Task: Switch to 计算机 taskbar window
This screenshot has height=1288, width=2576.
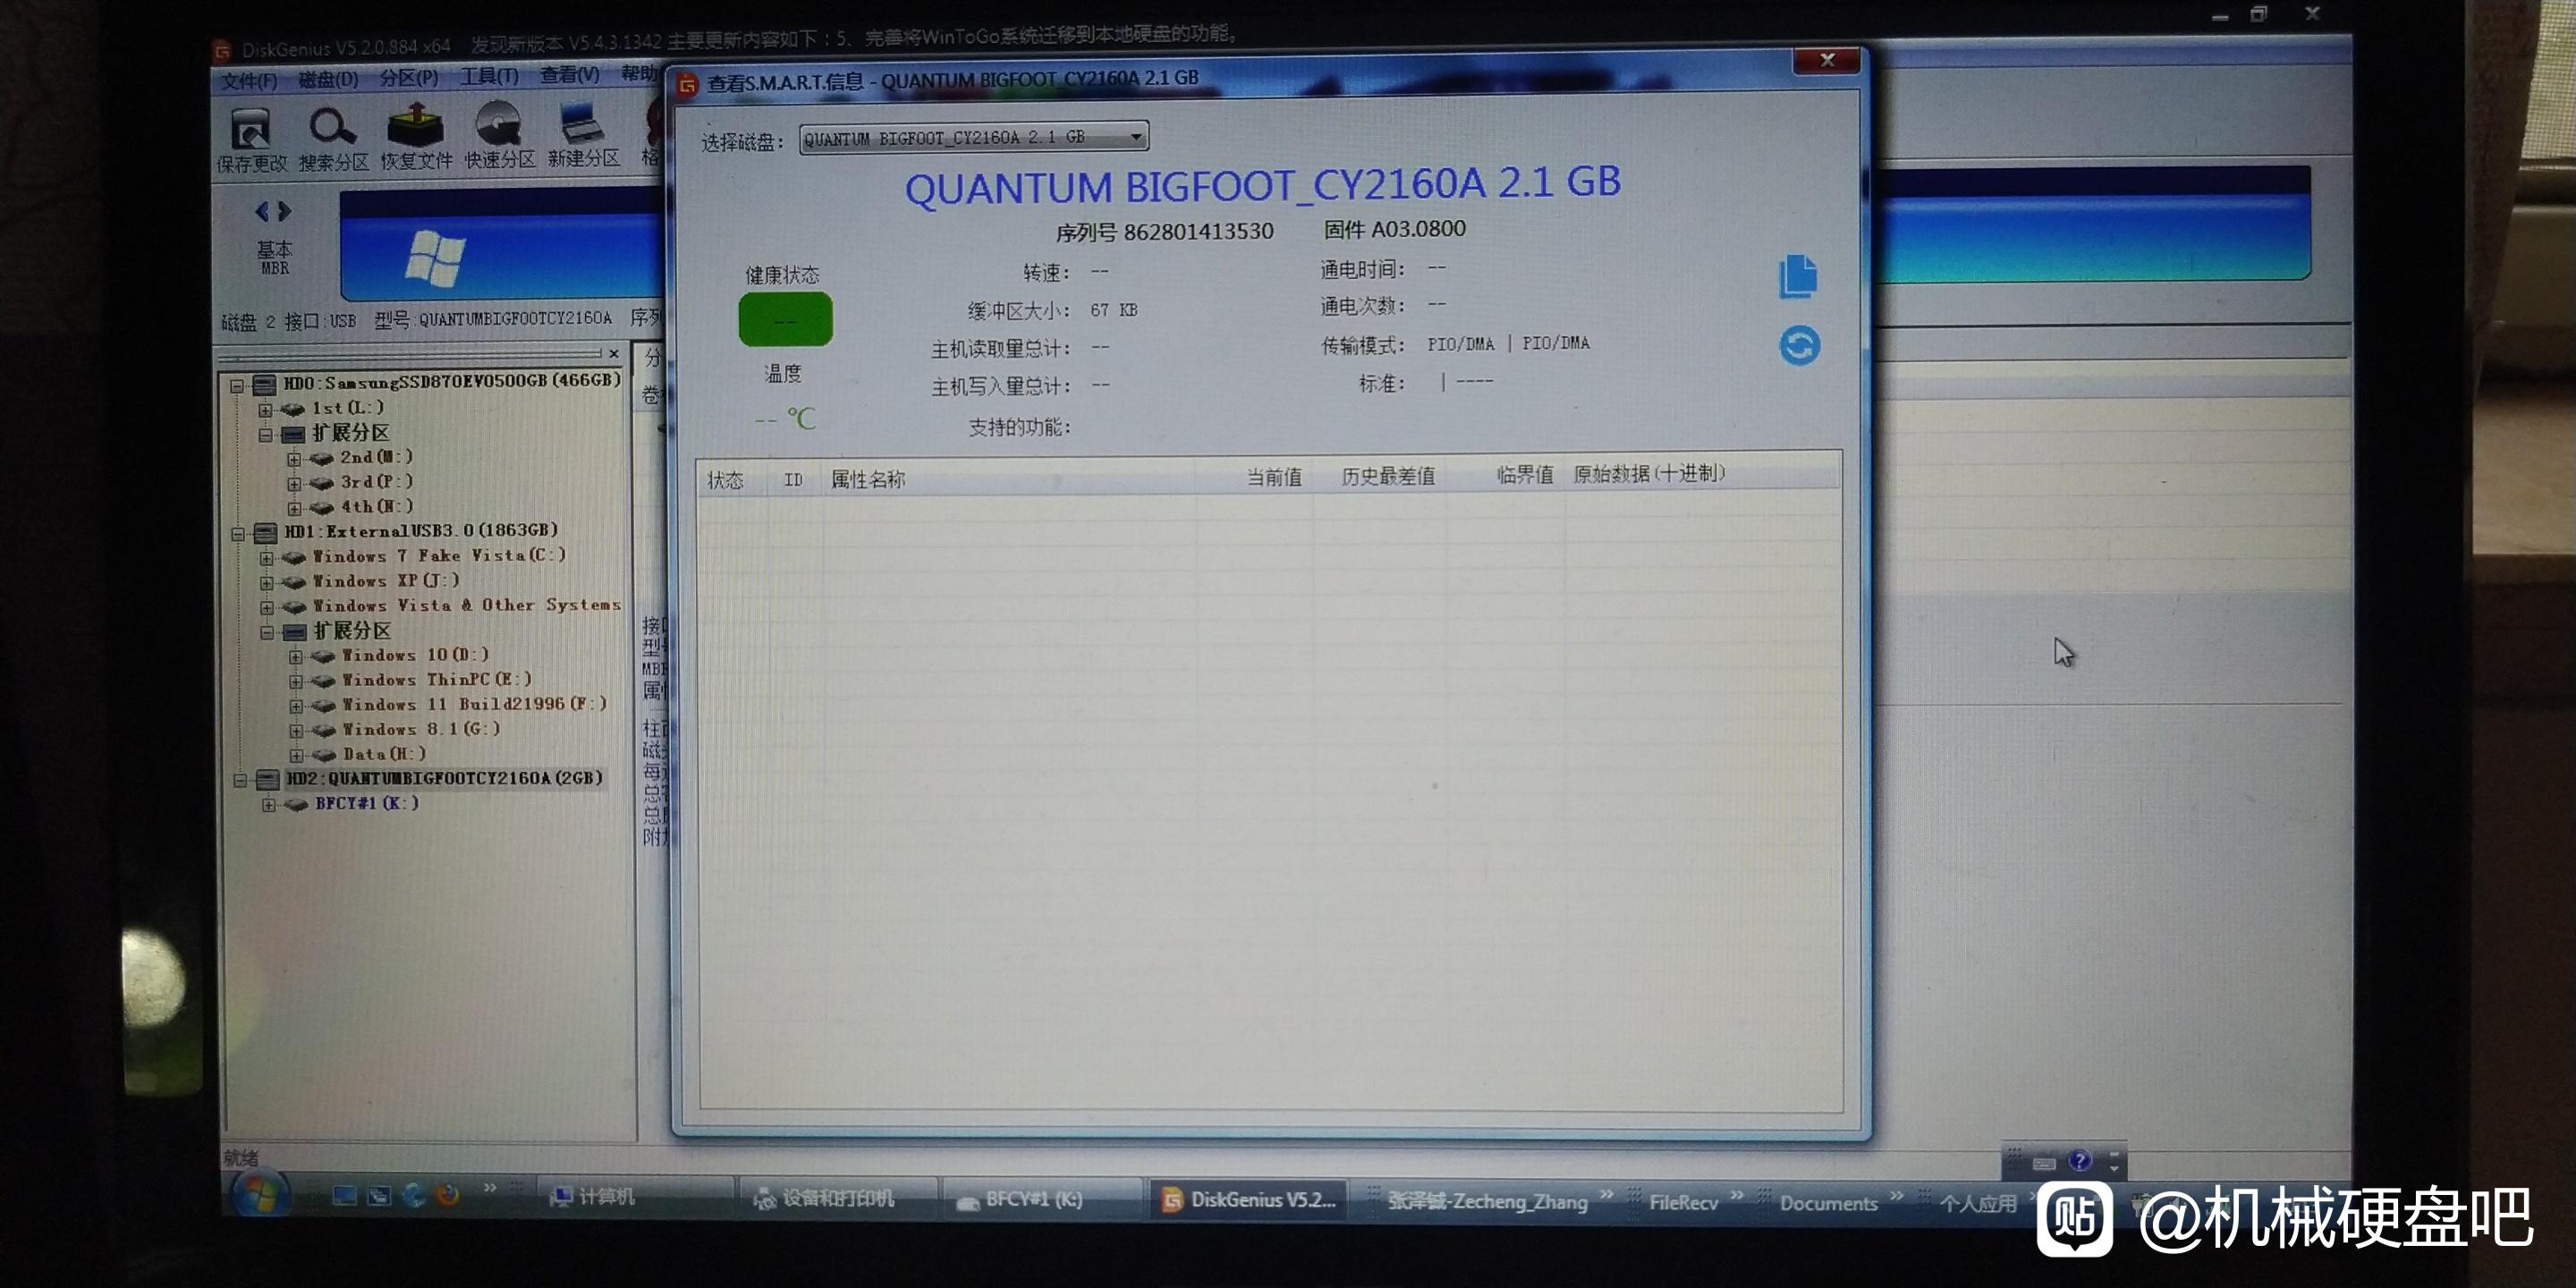Action: [x=634, y=1197]
